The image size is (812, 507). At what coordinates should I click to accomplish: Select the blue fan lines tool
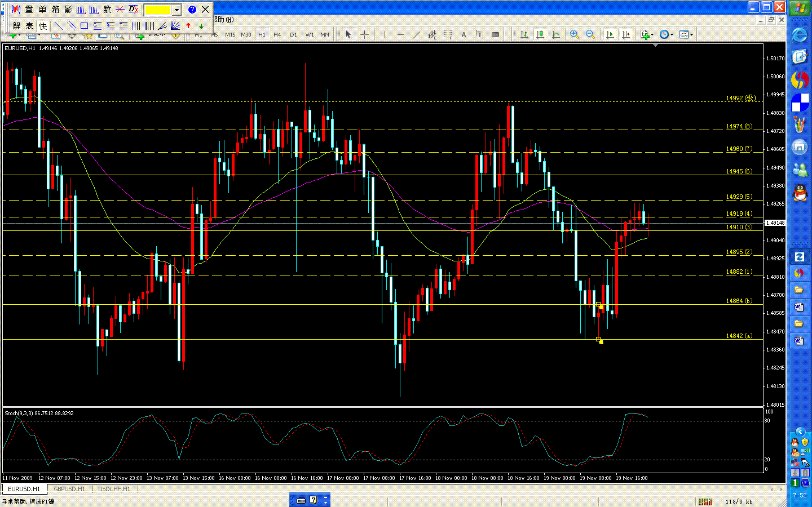point(175,26)
